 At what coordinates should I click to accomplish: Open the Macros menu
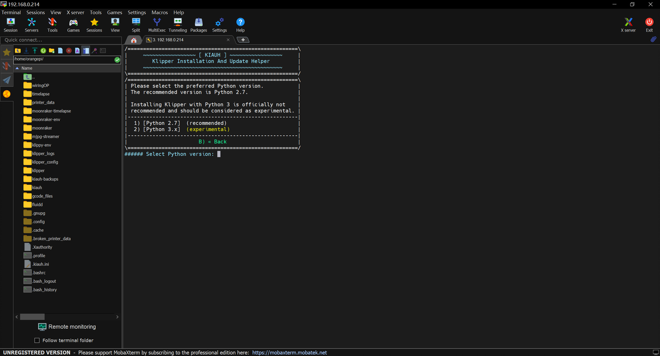159,12
